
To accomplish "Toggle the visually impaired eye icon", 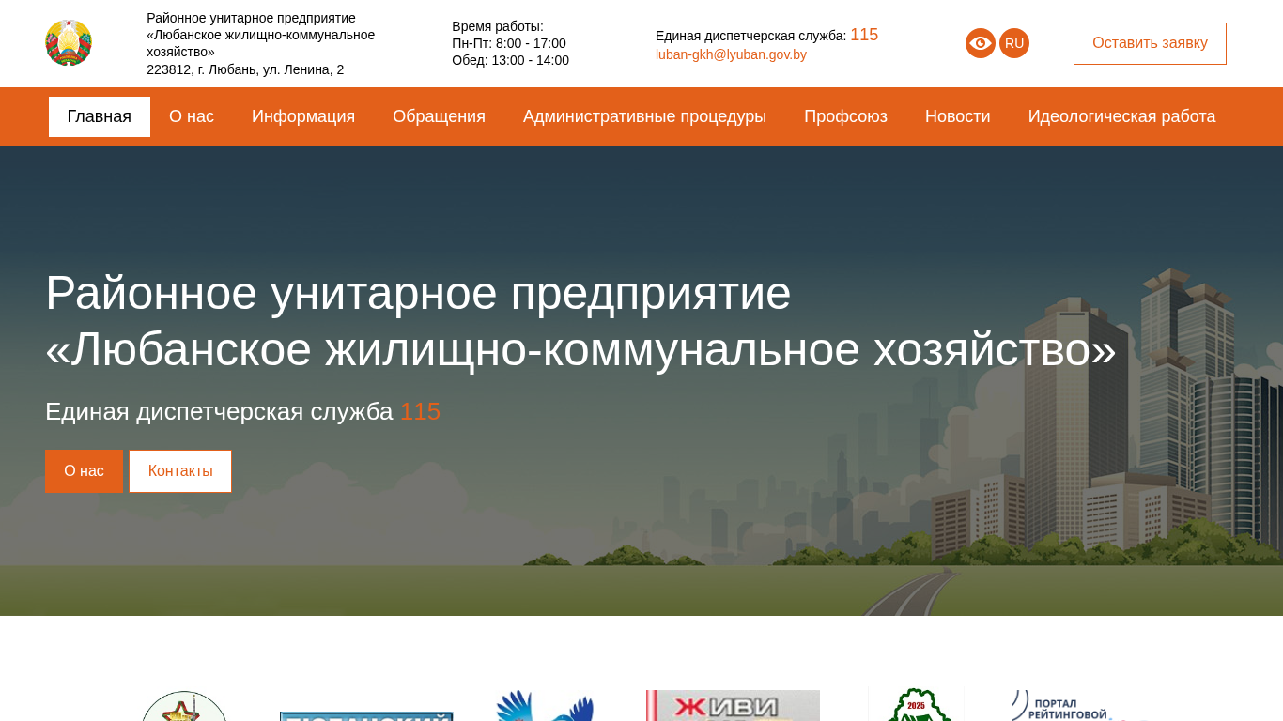I will tap(981, 43).
